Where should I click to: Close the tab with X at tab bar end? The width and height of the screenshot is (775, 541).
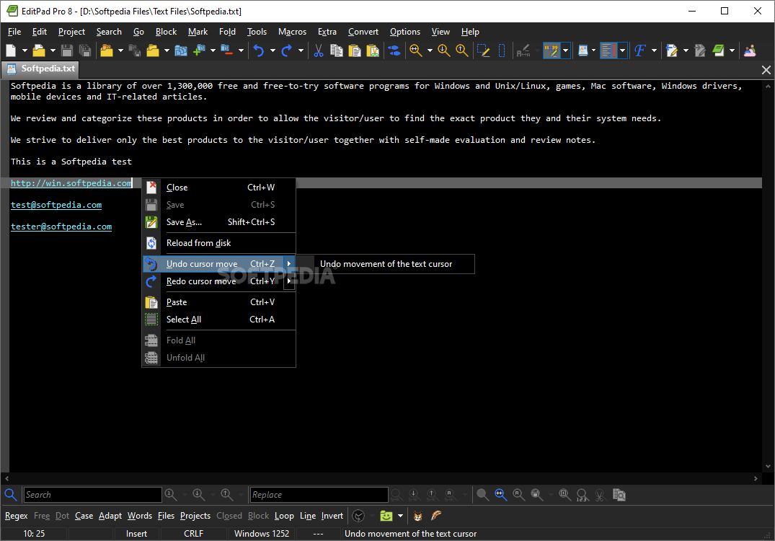766,70
